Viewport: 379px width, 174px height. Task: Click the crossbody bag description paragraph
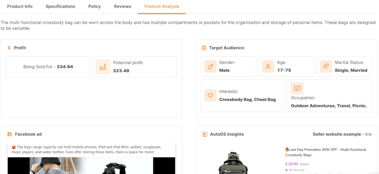[188, 25]
